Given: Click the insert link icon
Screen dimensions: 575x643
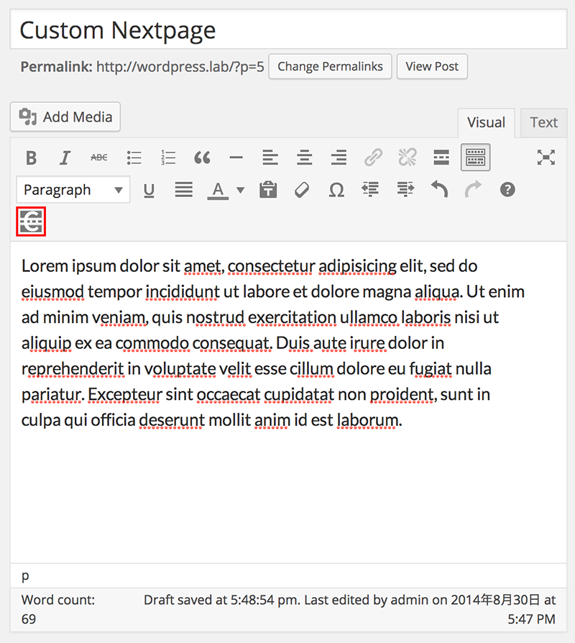Looking at the screenshot, I should 373,158.
